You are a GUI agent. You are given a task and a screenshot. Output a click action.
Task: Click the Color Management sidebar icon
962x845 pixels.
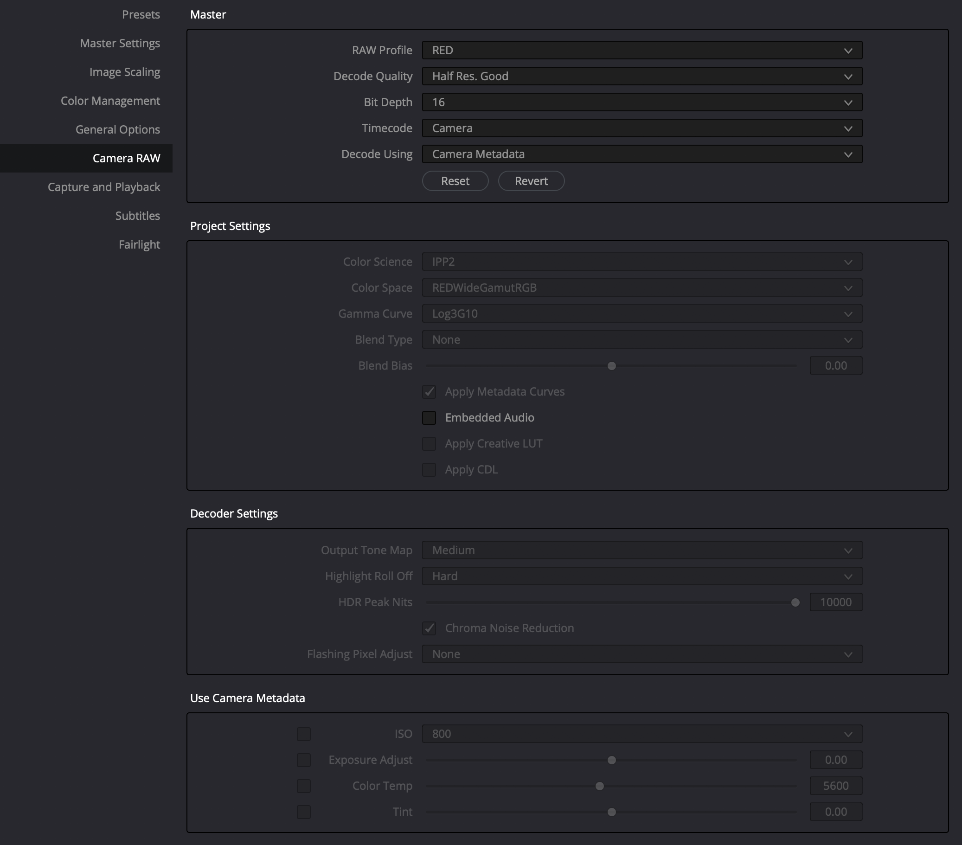point(109,100)
